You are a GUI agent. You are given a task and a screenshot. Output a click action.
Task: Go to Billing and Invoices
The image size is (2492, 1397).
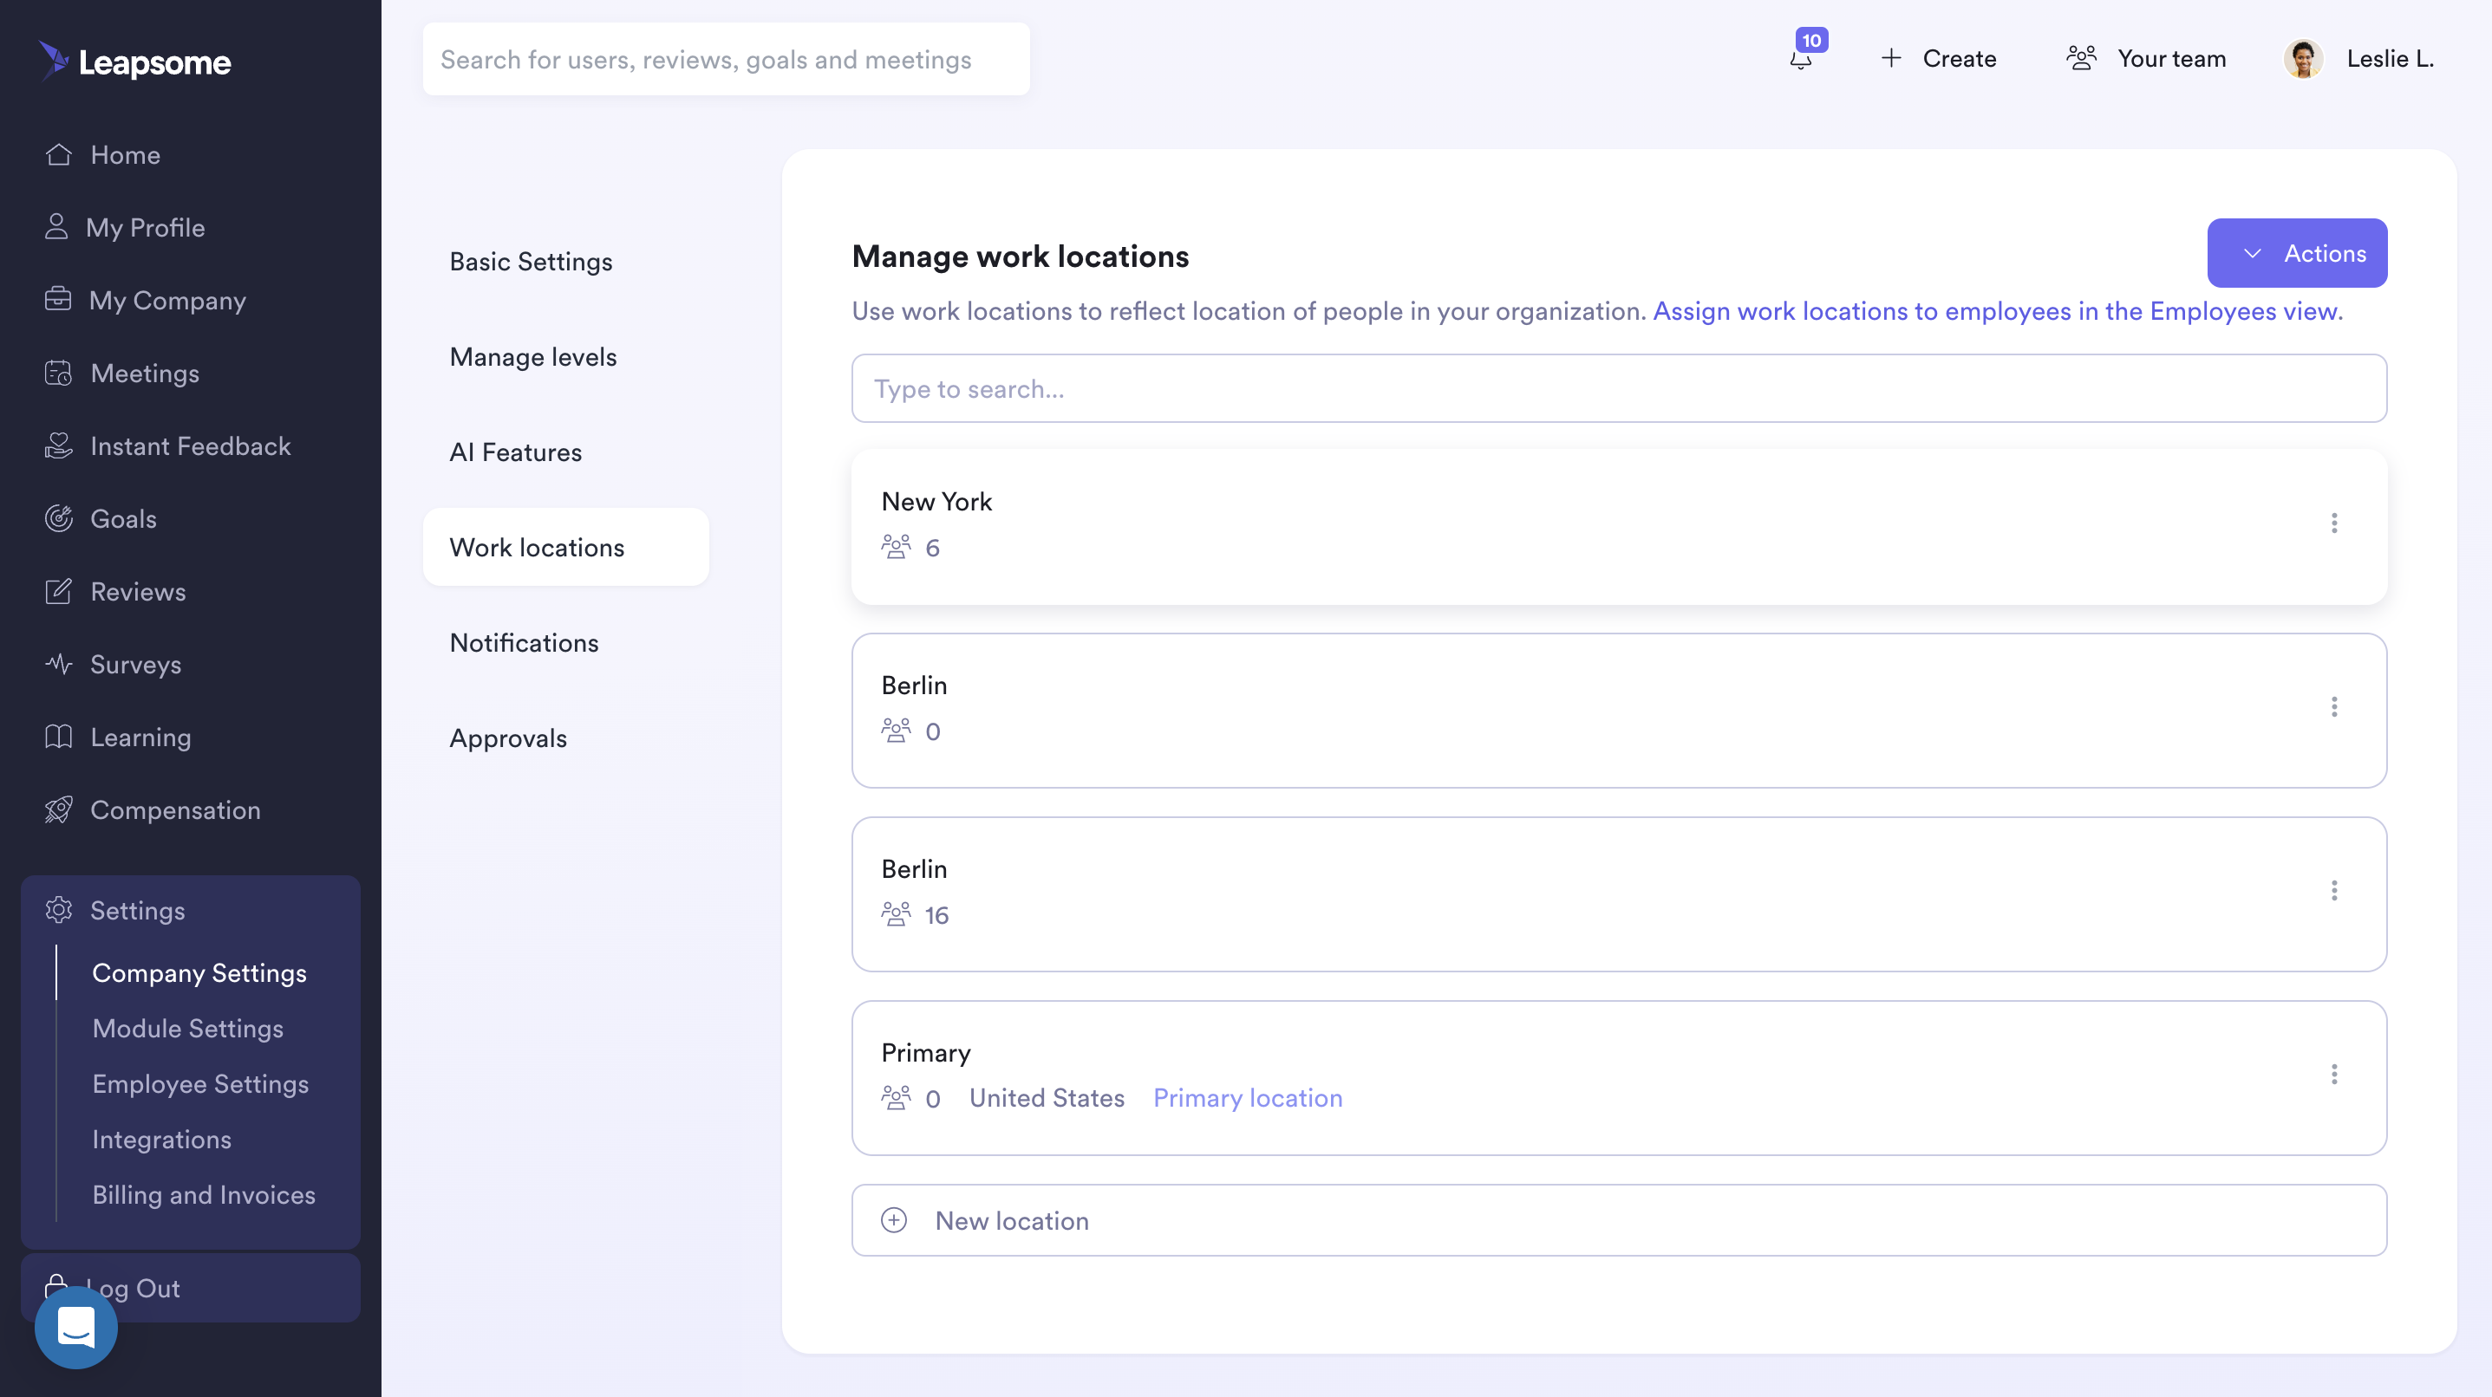point(203,1194)
